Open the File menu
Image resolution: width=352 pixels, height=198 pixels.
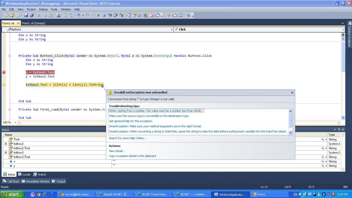pos(4,9)
